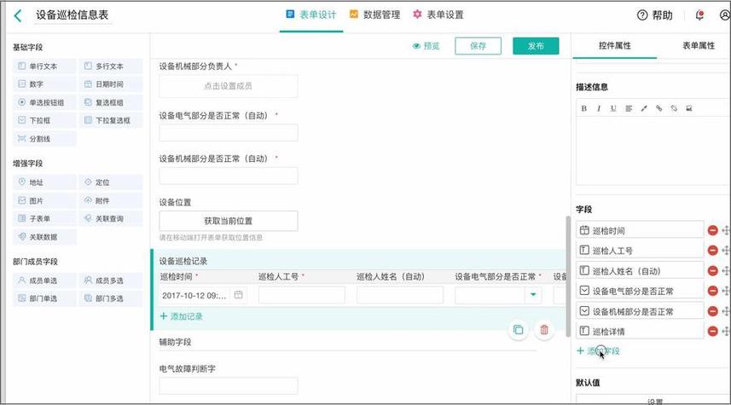This screenshot has height=405, width=731.
Task: Switch to 表单设计 tab
Action: (x=311, y=14)
